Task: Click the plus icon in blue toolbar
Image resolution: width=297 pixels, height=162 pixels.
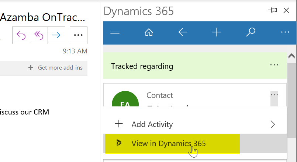Action: 217,32
